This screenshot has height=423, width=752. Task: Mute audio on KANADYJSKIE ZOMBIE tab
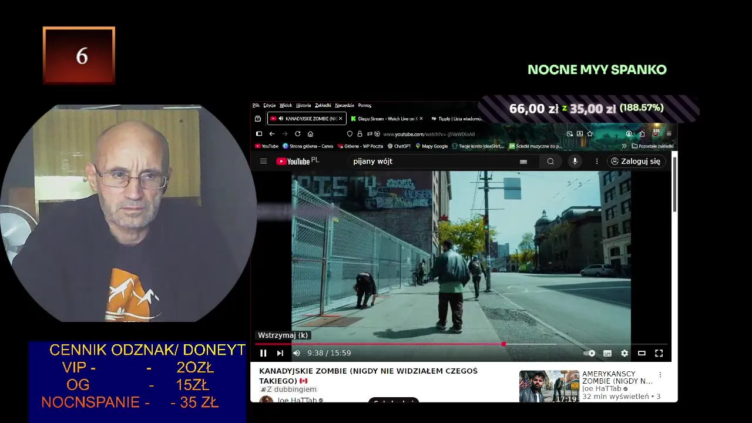(x=281, y=119)
